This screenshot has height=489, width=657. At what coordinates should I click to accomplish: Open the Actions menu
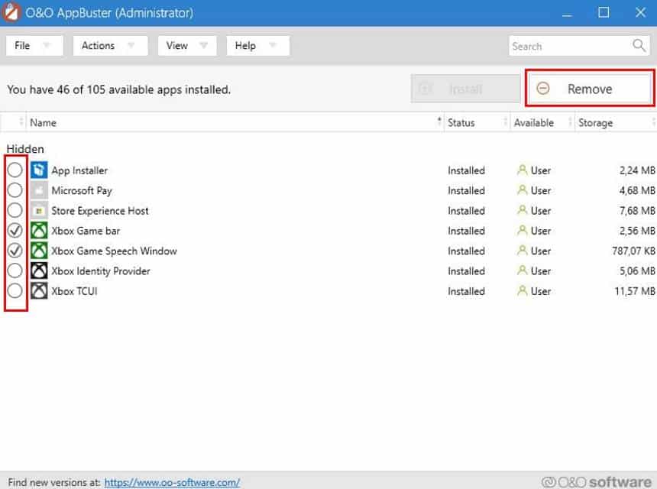coord(110,45)
